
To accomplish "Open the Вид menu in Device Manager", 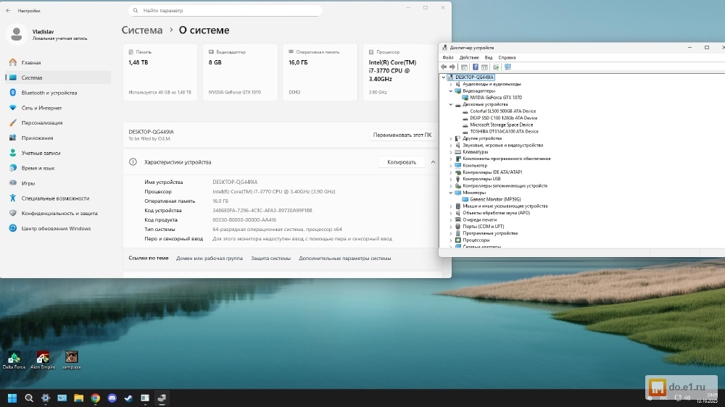I will point(489,57).
